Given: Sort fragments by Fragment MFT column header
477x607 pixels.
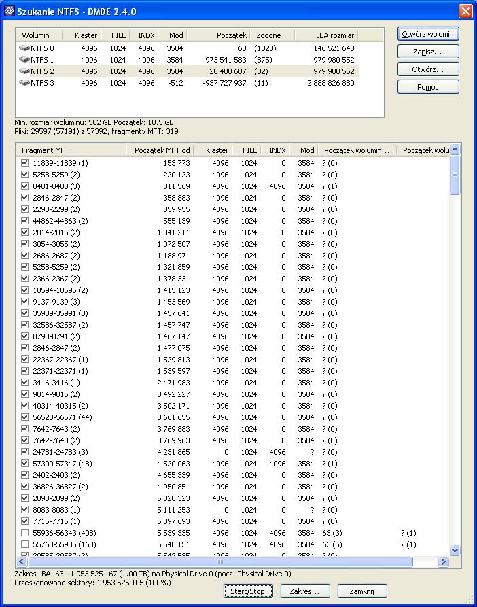Looking at the screenshot, I should tap(71, 150).
